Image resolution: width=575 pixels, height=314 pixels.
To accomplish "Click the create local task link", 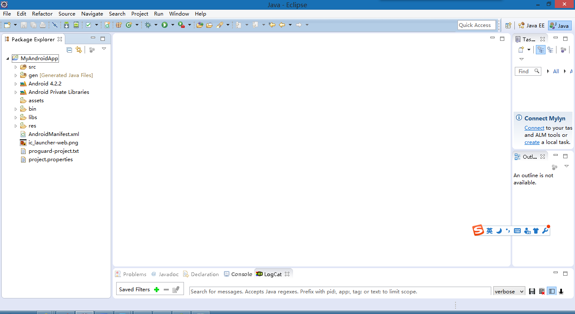I will pos(532,142).
